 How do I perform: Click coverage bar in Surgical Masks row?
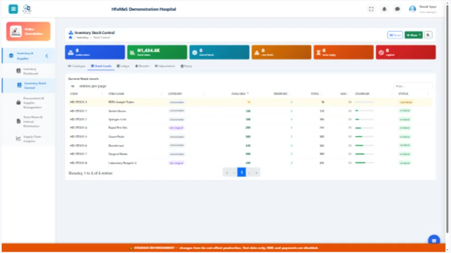click(x=364, y=154)
